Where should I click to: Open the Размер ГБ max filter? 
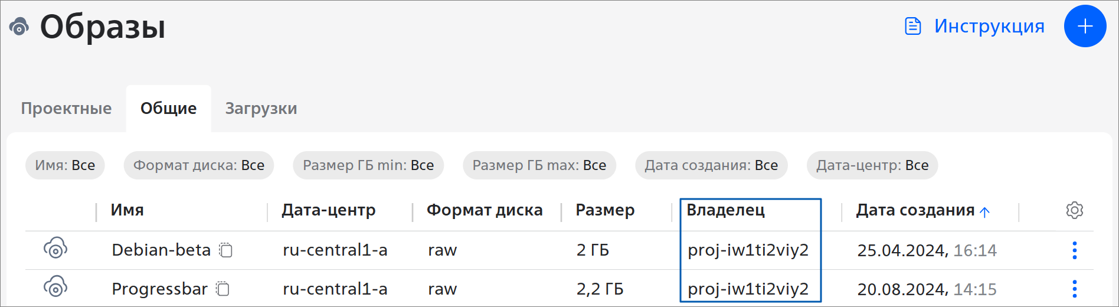coord(539,165)
